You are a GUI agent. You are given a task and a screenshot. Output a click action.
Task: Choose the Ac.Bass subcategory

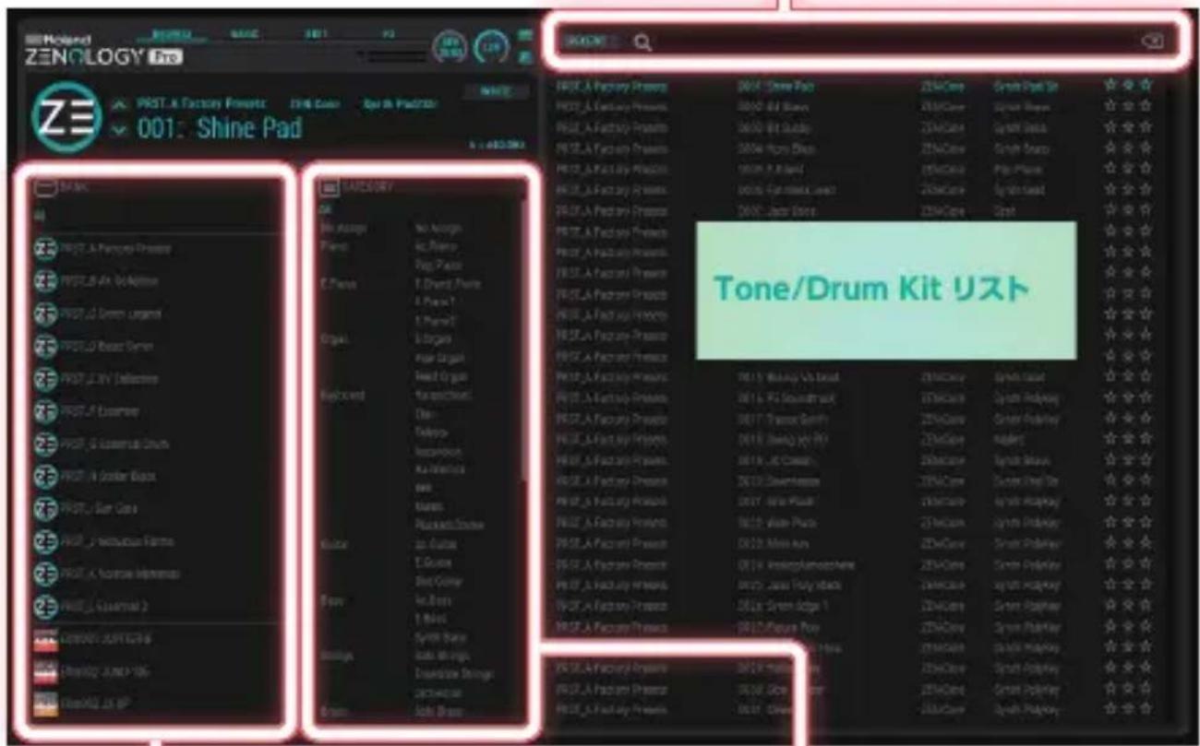pyautogui.click(x=433, y=600)
